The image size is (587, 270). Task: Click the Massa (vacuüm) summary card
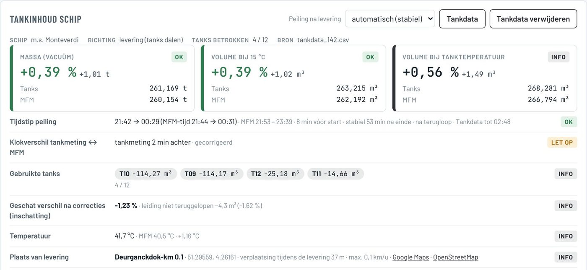pyautogui.click(x=102, y=78)
